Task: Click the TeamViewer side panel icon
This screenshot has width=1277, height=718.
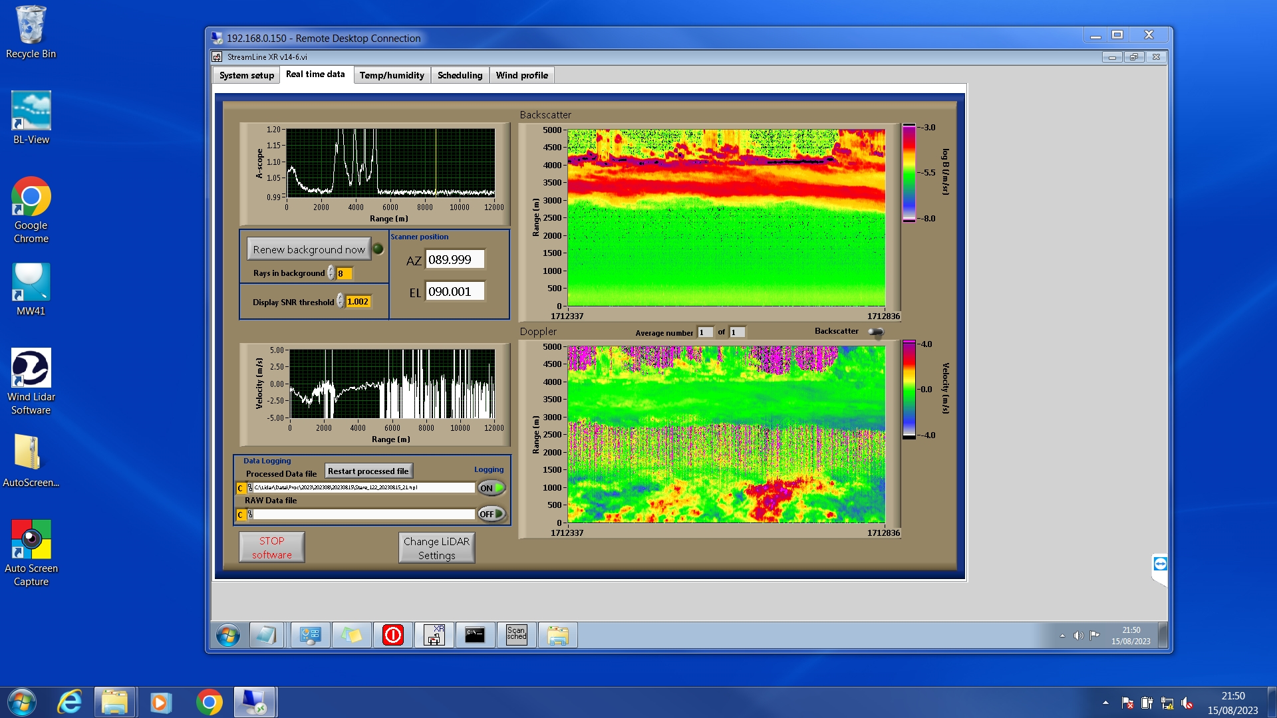Action: (1160, 564)
